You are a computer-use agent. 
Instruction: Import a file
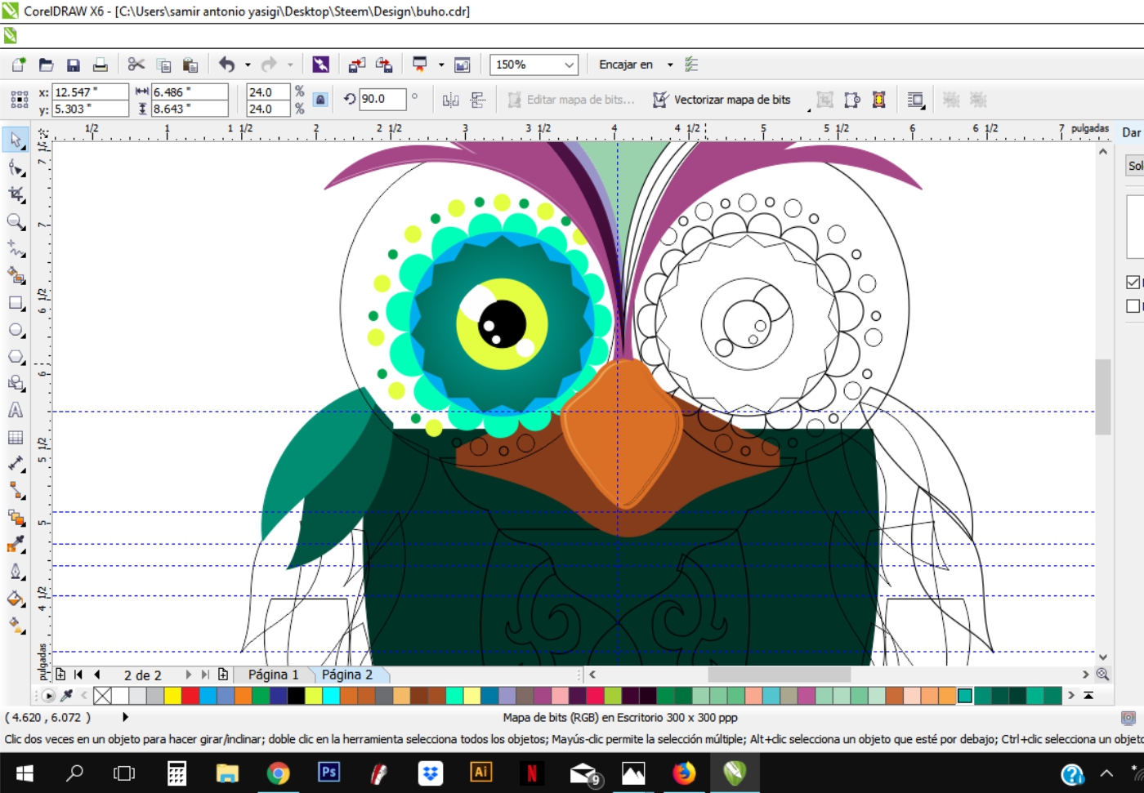point(357,65)
